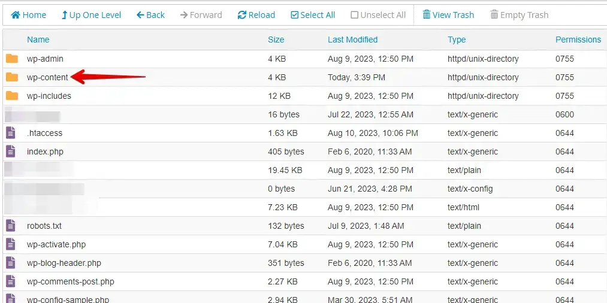Click the 0600 permissions value
Viewport: 607px width, 303px height.
coord(565,114)
